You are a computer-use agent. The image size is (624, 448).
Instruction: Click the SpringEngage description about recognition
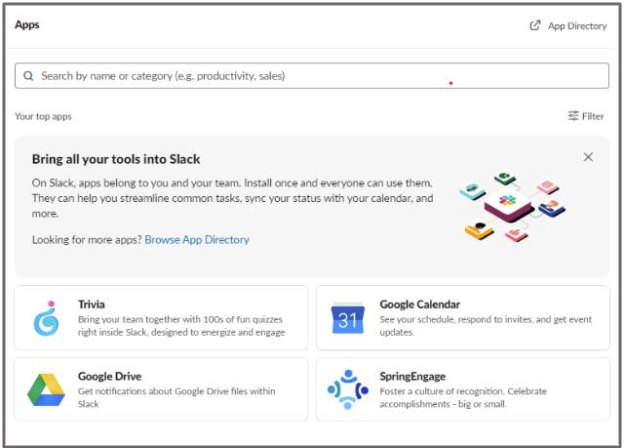click(x=463, y=397)
